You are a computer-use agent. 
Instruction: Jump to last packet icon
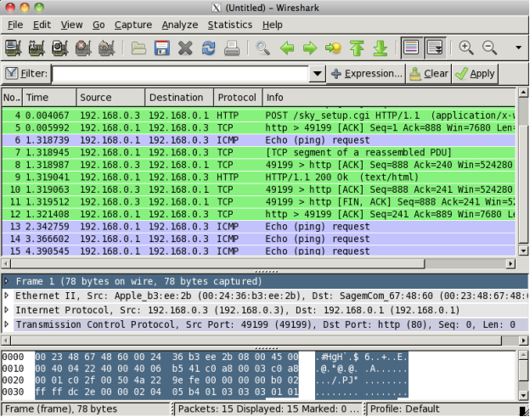(381, 48)
